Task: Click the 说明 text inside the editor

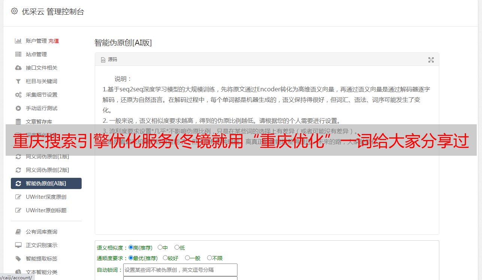Action: click(123, 79)
